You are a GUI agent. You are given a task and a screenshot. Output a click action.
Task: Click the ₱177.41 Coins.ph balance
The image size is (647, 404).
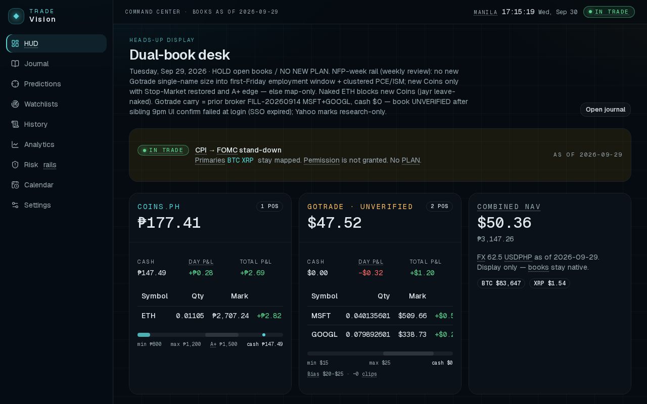click(169, 223)
